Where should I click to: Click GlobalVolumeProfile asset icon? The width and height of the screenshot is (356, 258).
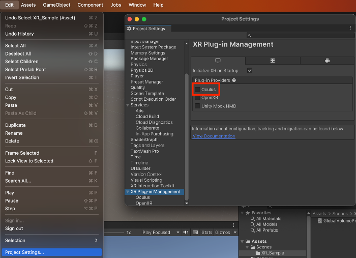click(320, 220)
